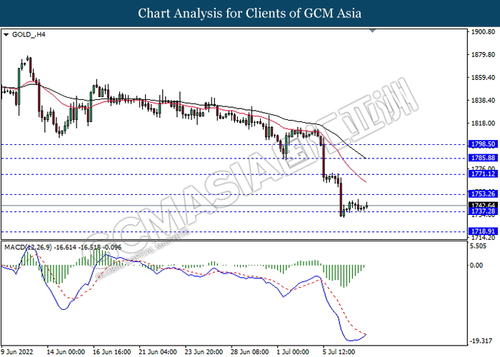Click the 23 Jun 20:00 date label
The width and height of the screenshot is (500, 357).
[204, 352]
